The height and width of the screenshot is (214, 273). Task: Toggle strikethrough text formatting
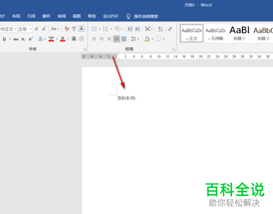coord(16,39)
